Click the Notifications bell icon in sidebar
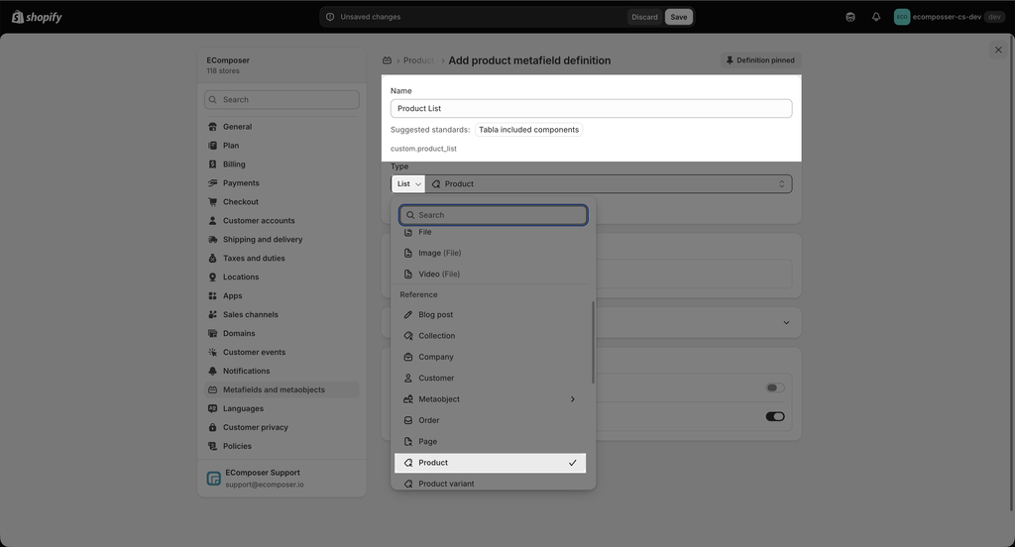Viewport: 1015px width, 547px height. click(x=212, y=371)
